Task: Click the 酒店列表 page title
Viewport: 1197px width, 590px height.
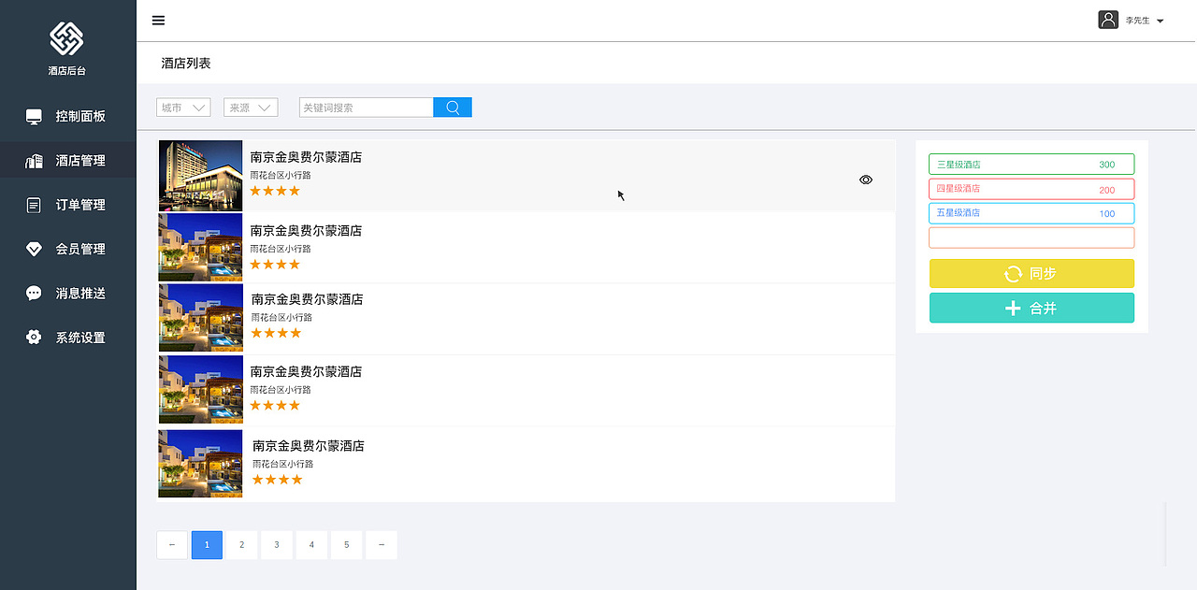Action: coord(186,64)
